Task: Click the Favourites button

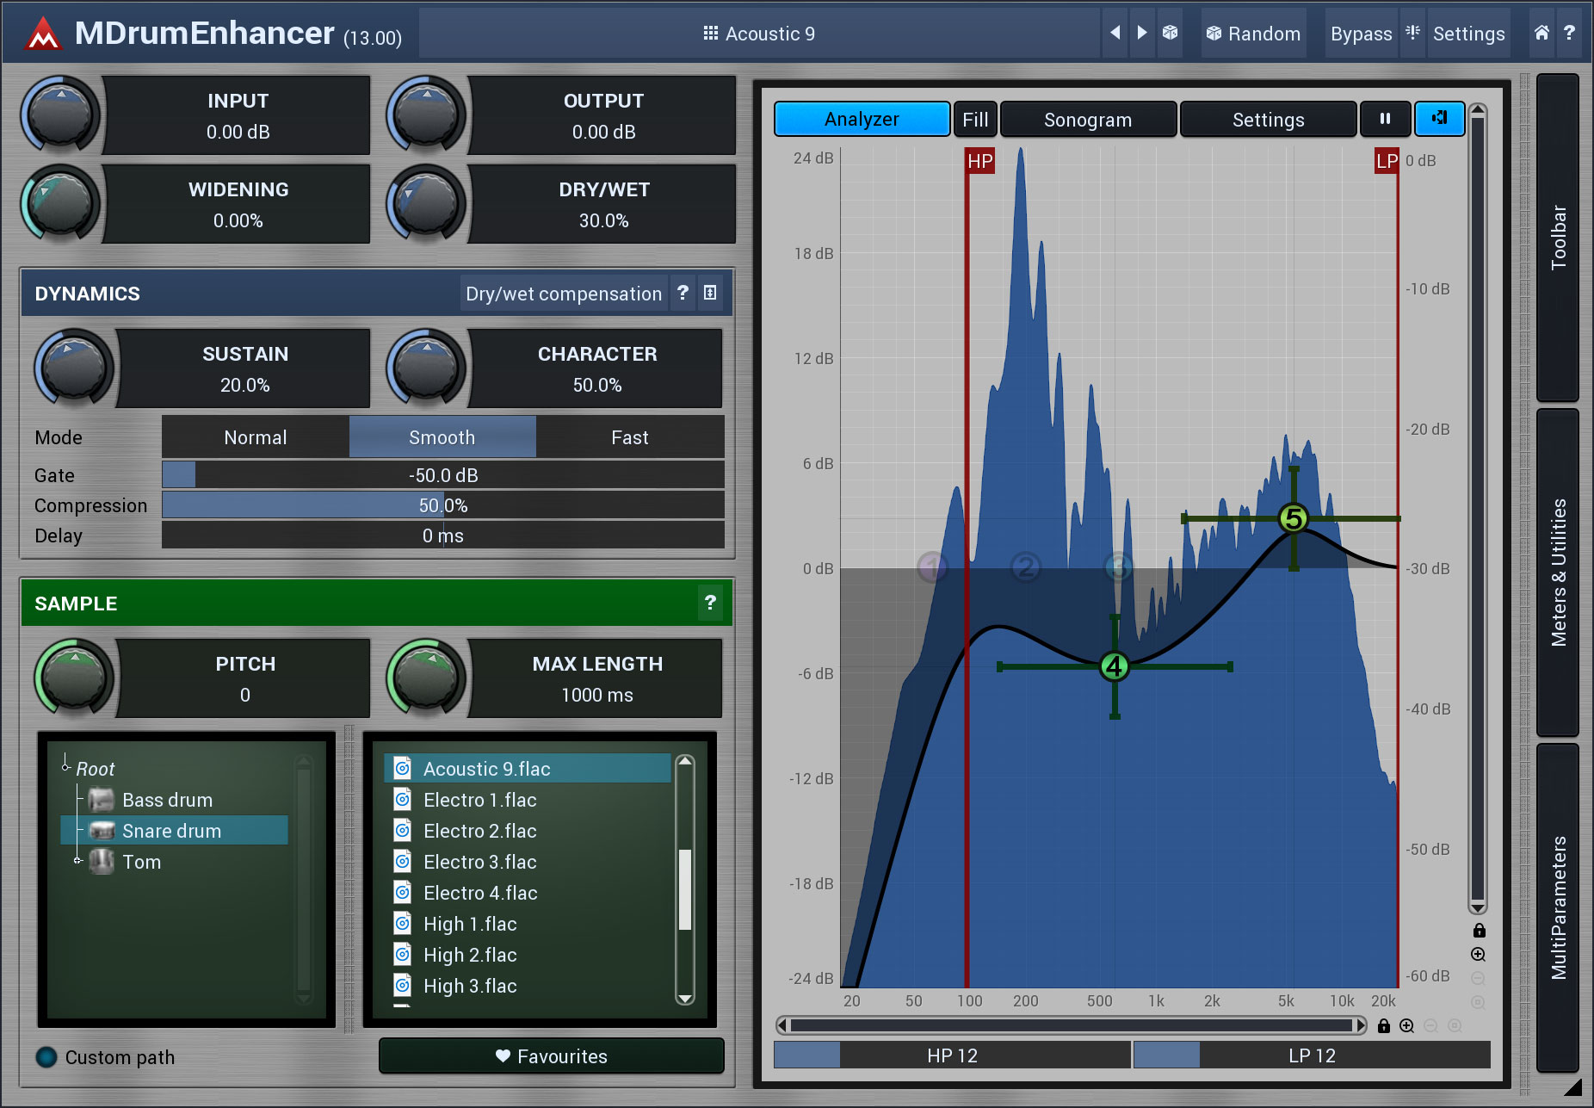Action: 551,1056
